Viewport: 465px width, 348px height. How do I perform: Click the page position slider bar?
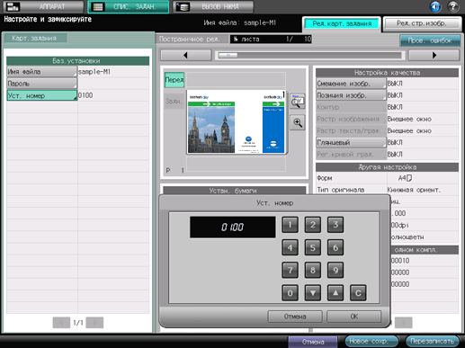click(310, 56)
